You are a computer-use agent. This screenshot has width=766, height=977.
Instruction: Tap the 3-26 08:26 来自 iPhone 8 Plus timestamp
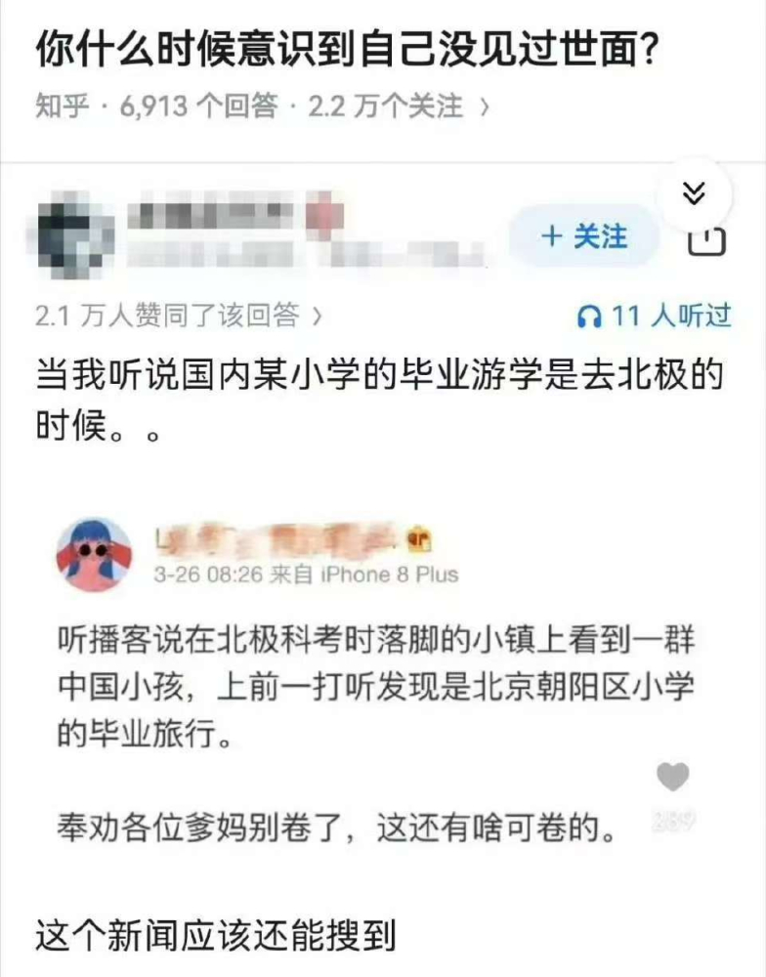tap(306, 573)
